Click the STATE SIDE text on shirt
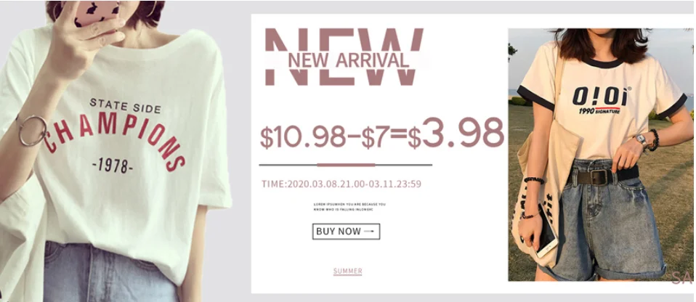This screenshot has width=696, height=302. (126, 105)
